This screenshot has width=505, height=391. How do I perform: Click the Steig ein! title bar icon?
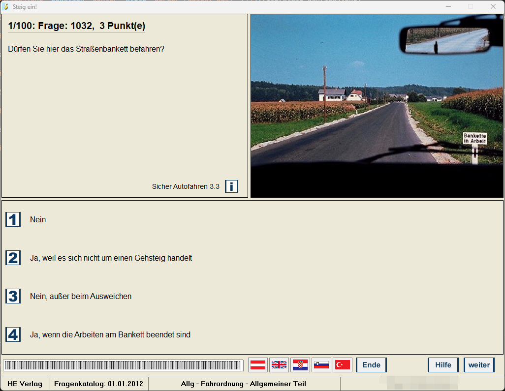tap(6, 6)
